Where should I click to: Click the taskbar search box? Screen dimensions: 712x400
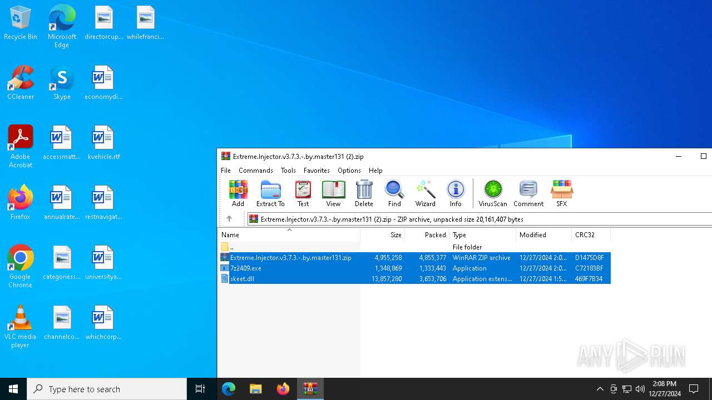pos(107,389)
